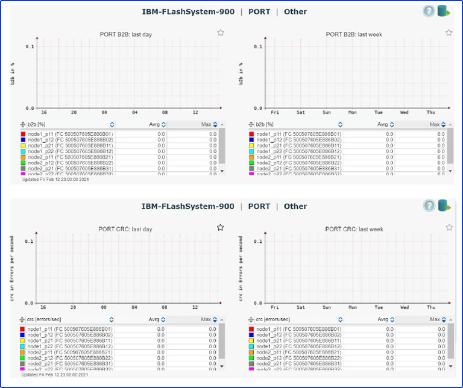The height and width of the screenshot is (388, 463).
Task: Click PORT B2B: last day graph title
Action: (126, 34)
